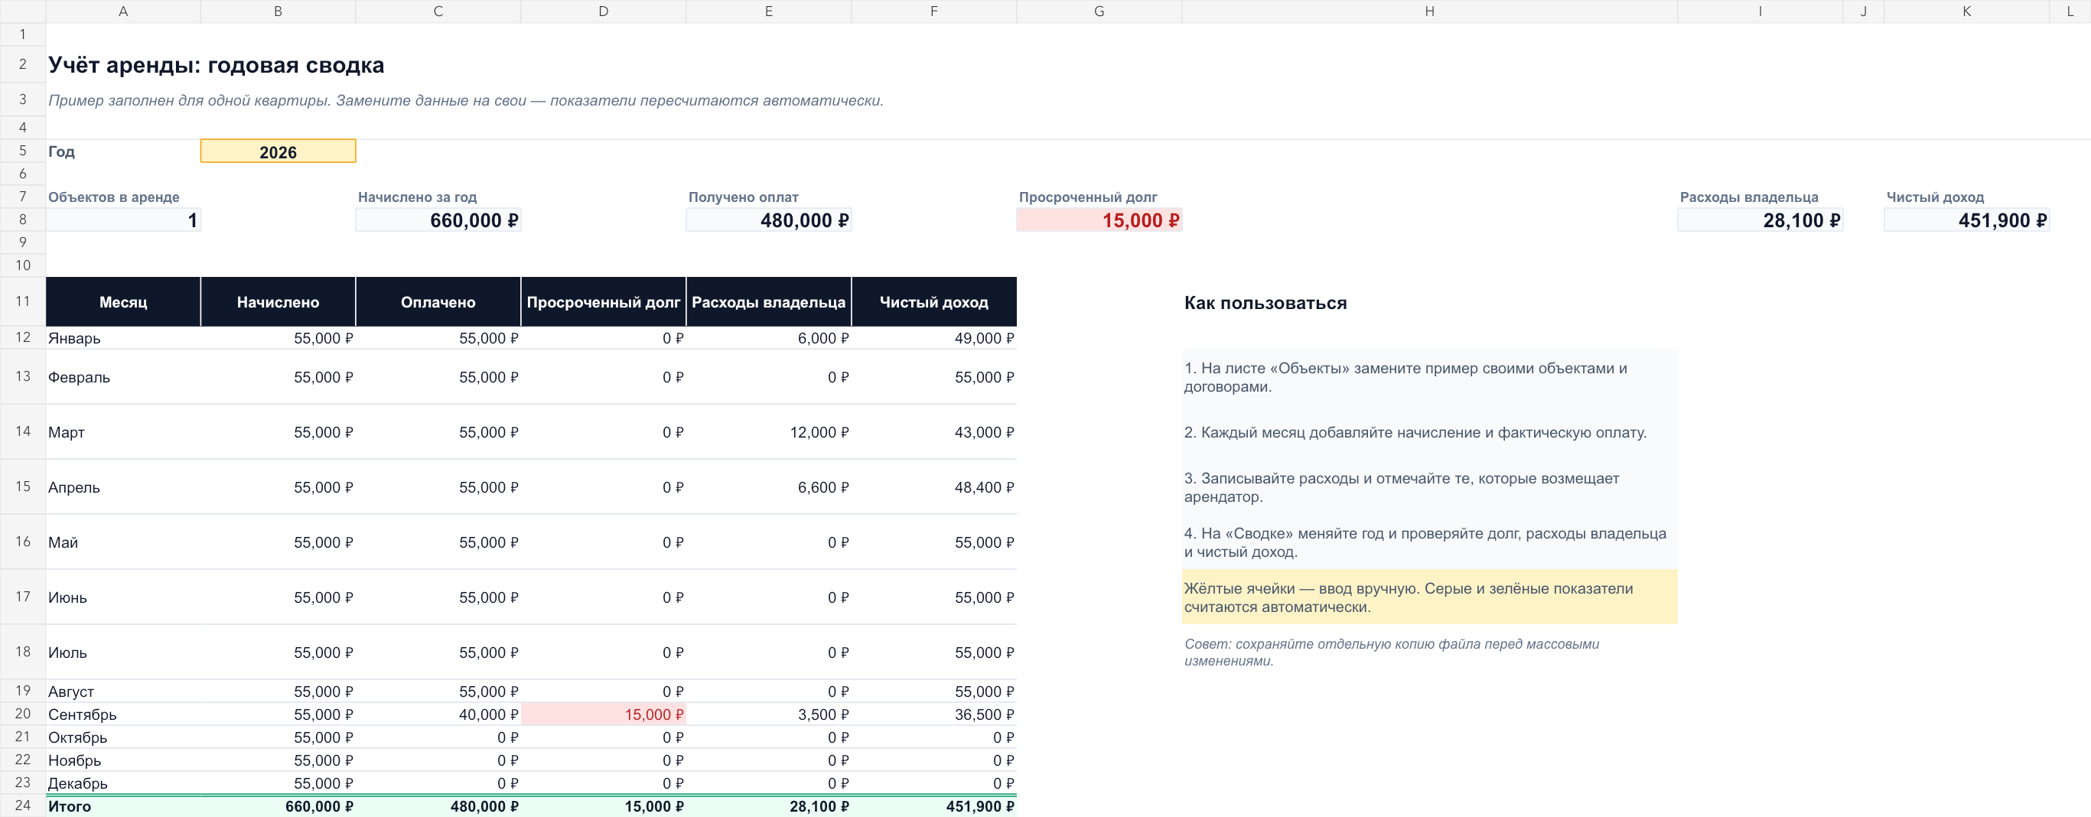This screenshot has width=2091, height=817.
Task: Select the 'Расходы владельца' KPI value 28,100 ₽
Action: (1760, 220)
